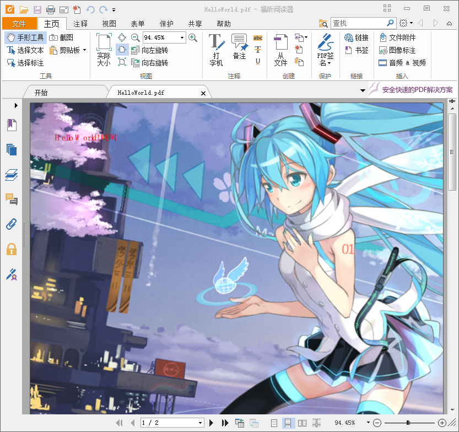Screen dimensions: 459x432
Task: Insert a Link (链接)
Action: (x=357, y=37)
